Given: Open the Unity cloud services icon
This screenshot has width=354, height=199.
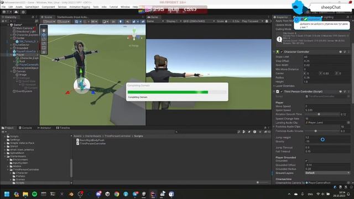Looking at the screenshot, I should 16,12.
